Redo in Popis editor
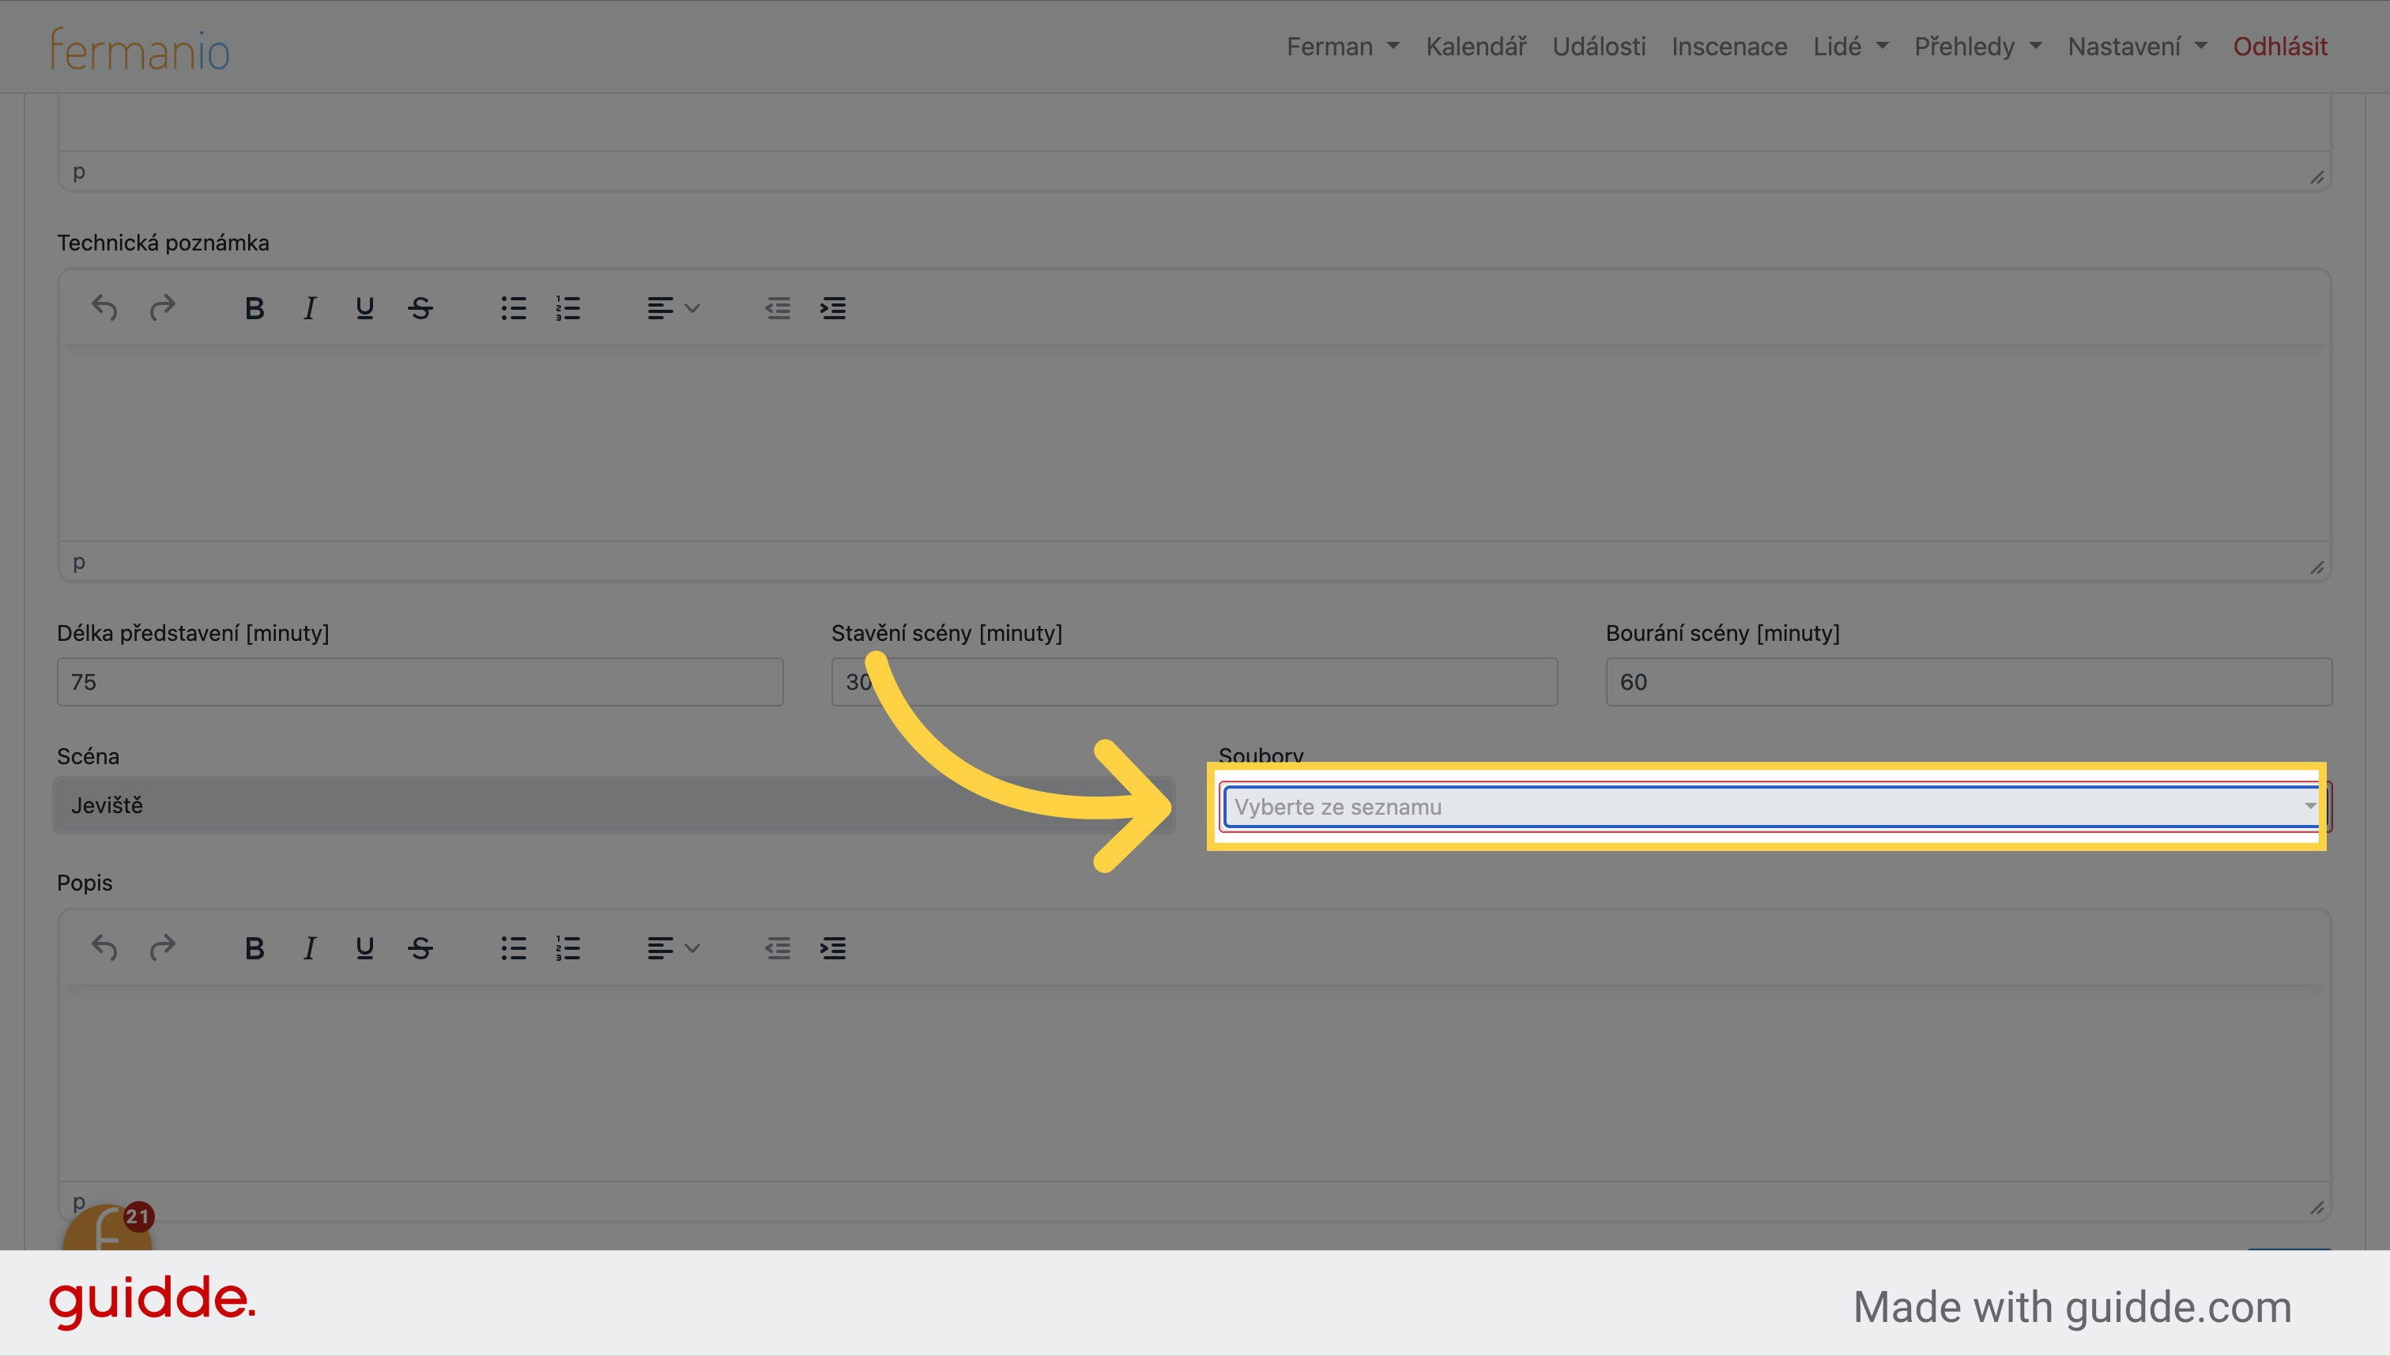 162,948
